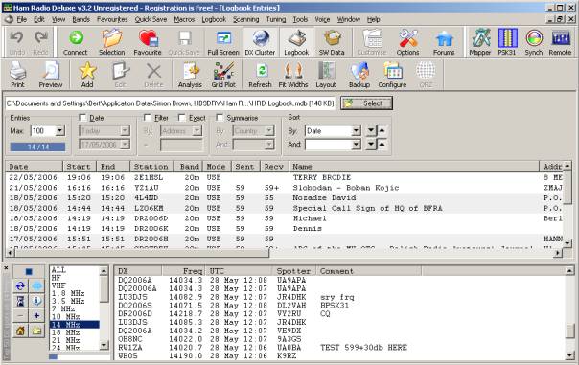Toggle the Summarise checkbox
The height and width of the screenshot is (365, 579).
(220, 118)
